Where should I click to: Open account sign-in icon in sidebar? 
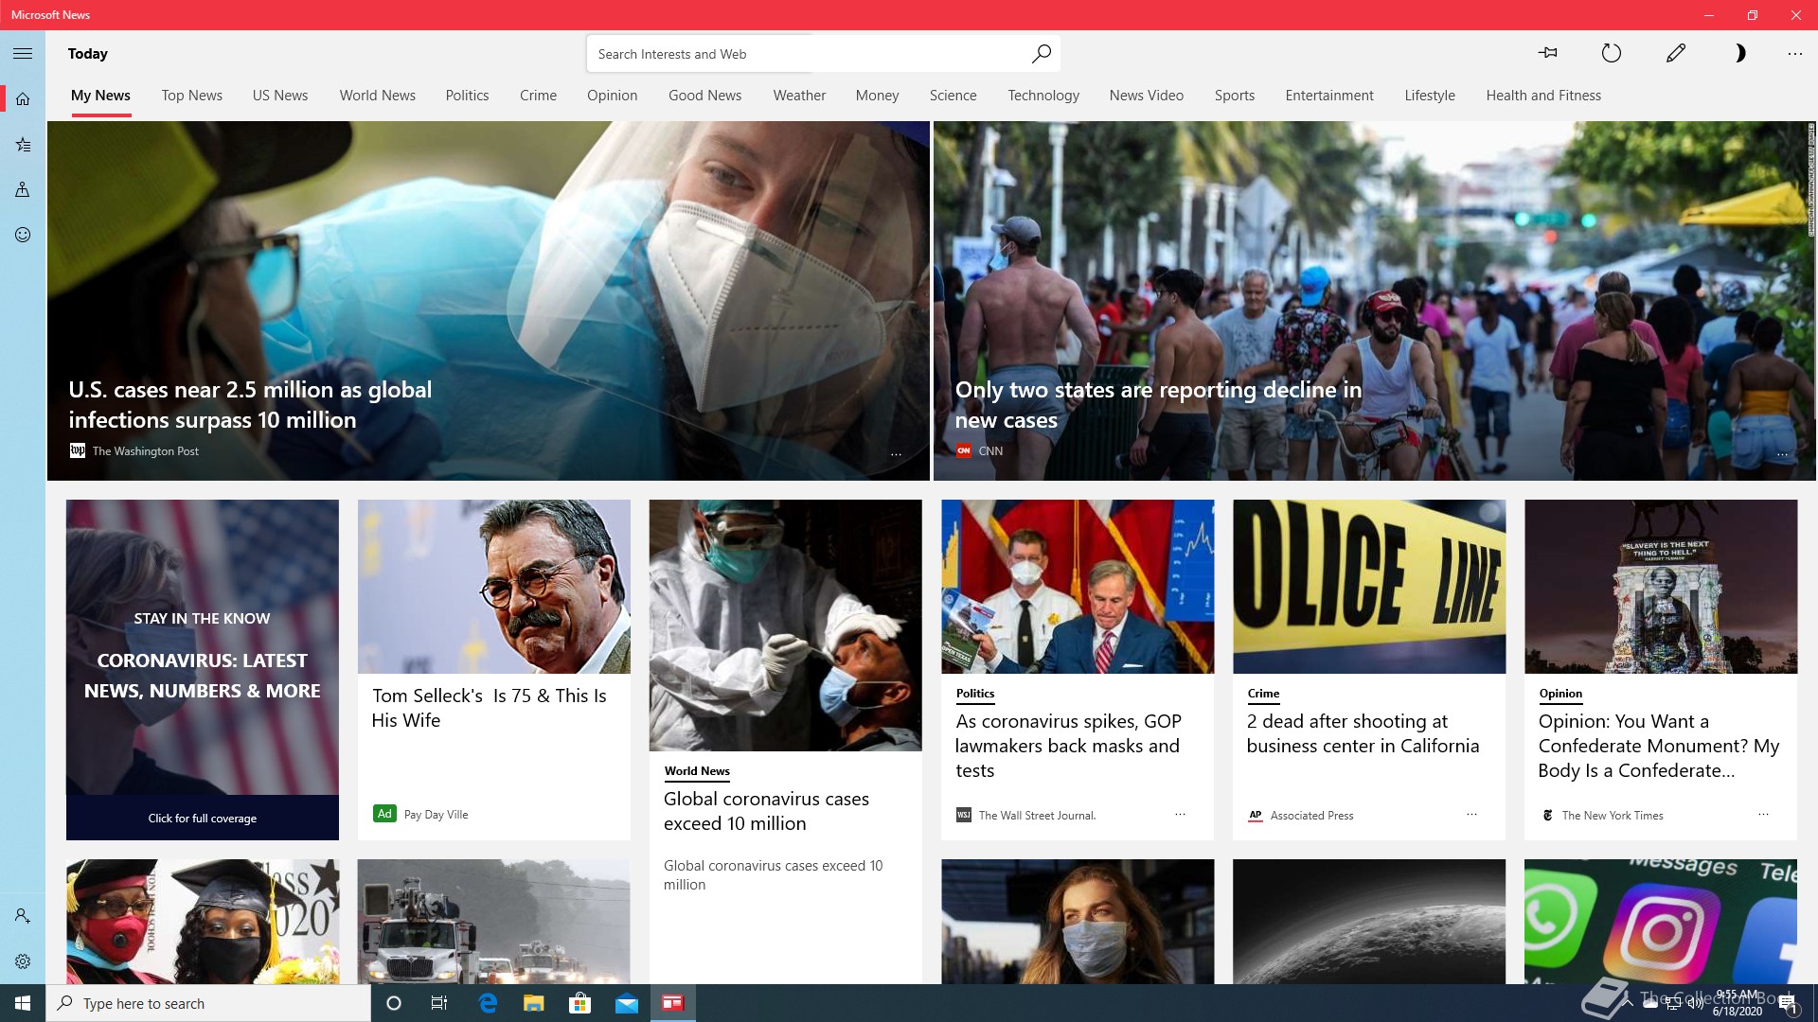pos(23,916)
